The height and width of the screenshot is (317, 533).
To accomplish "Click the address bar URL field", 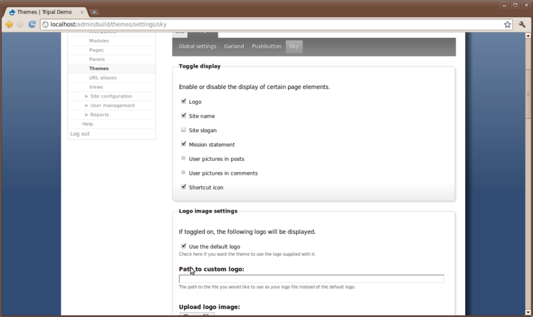I will 275,25.
